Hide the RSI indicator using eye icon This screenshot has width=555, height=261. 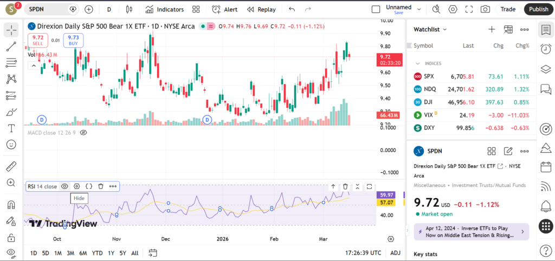click(x=64, y=186)
